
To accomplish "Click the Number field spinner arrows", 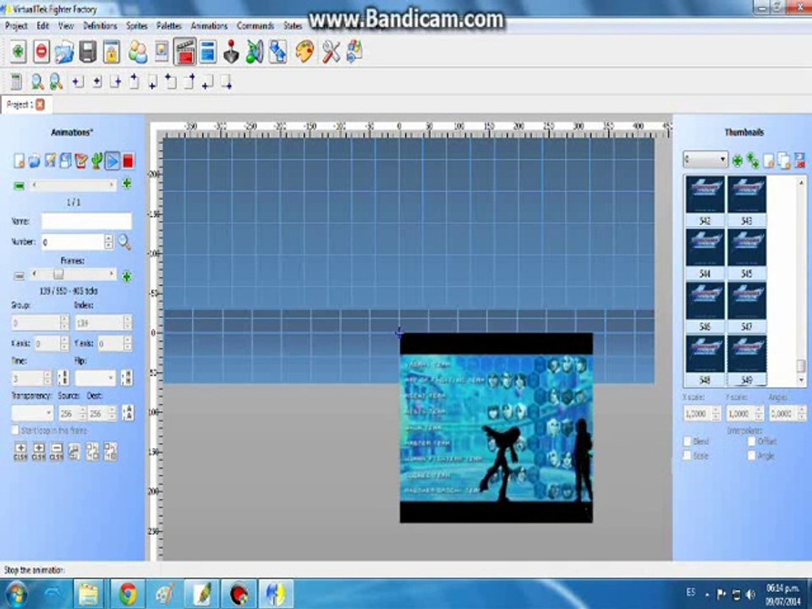I will pyautogui.click(x=108, y=242).
